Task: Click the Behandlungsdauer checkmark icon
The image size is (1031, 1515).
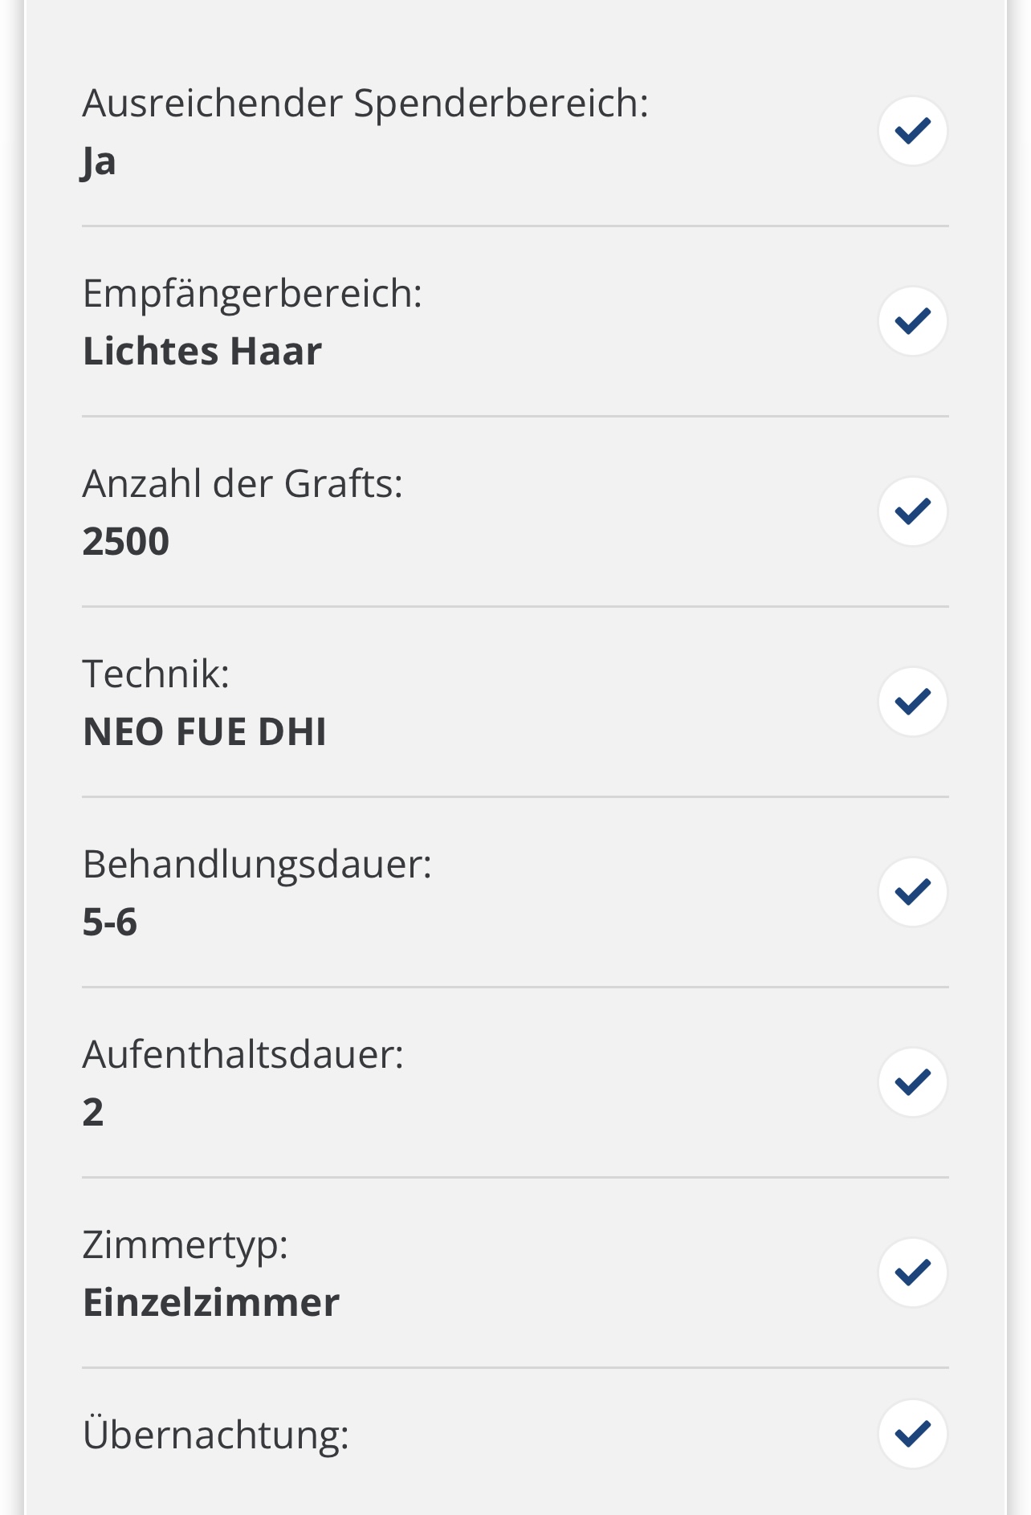Action: [913, 892]
